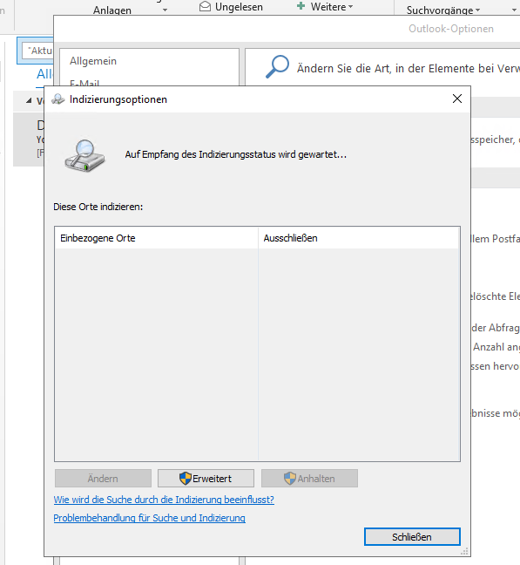Click the Erweitert button
The height and width of the screenshot is (565, 520).
coord(206,479)
